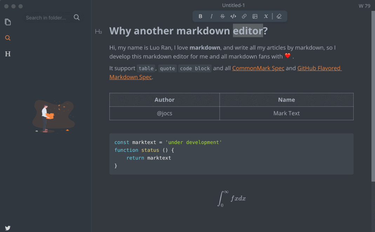Clear formatting with the eraser icon
This screenshot has width=375, height=232.
coord(279,16)
